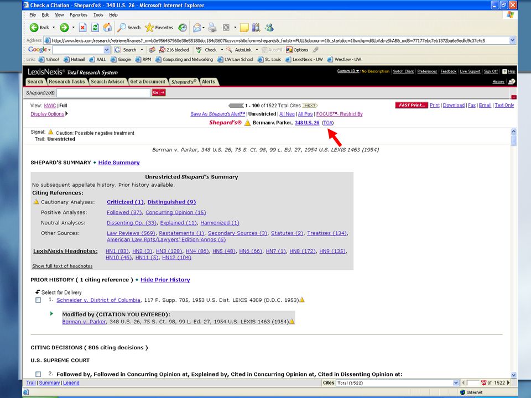Click the red Go icon in page navigator
This screenshot has height=398, width=531.
click(x=483, y=383)
